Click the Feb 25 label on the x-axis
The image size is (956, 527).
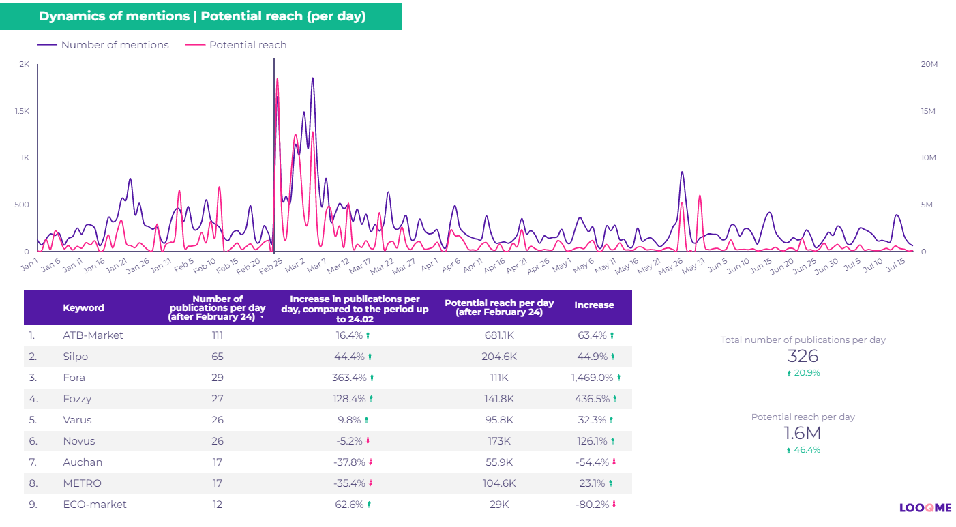pyautogui.click(x=272, y=265)
